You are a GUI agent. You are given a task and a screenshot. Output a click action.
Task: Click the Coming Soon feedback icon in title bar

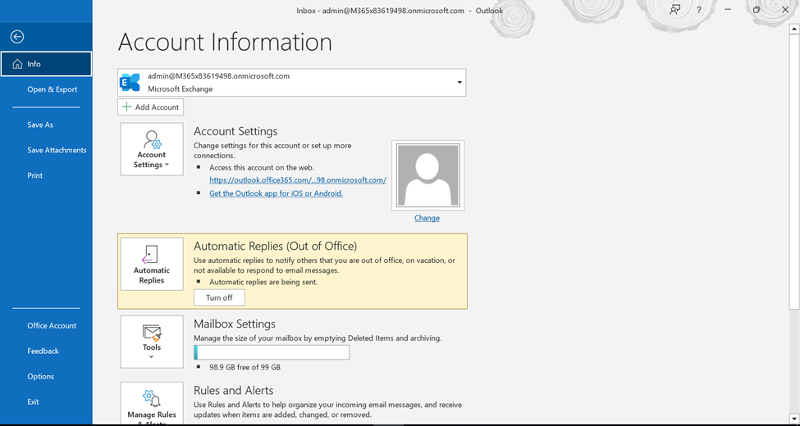(x=675, y=10)
